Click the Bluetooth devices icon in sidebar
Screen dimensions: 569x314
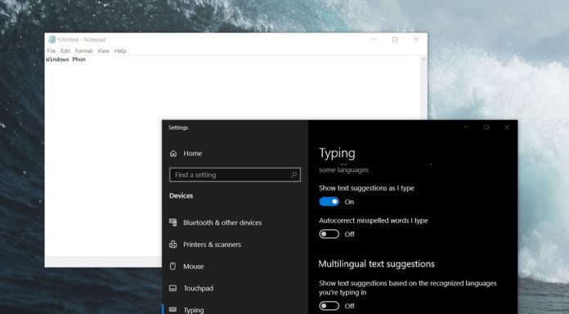[x=173, y=223]
